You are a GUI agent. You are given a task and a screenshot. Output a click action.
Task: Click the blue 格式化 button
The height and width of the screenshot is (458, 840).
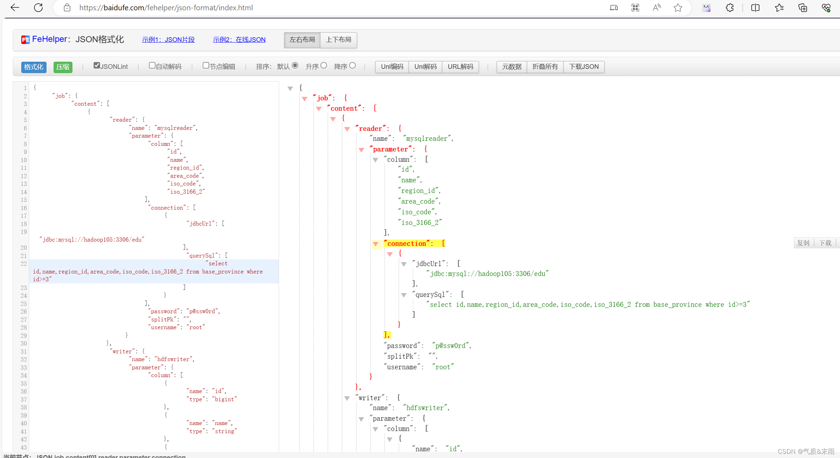(x=34, y=67)
